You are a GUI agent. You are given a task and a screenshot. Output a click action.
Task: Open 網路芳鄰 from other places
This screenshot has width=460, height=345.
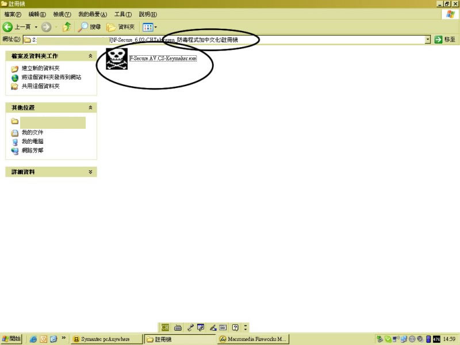[x=32, y=151]
